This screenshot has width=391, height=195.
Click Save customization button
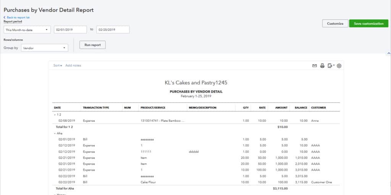[368, 24]
